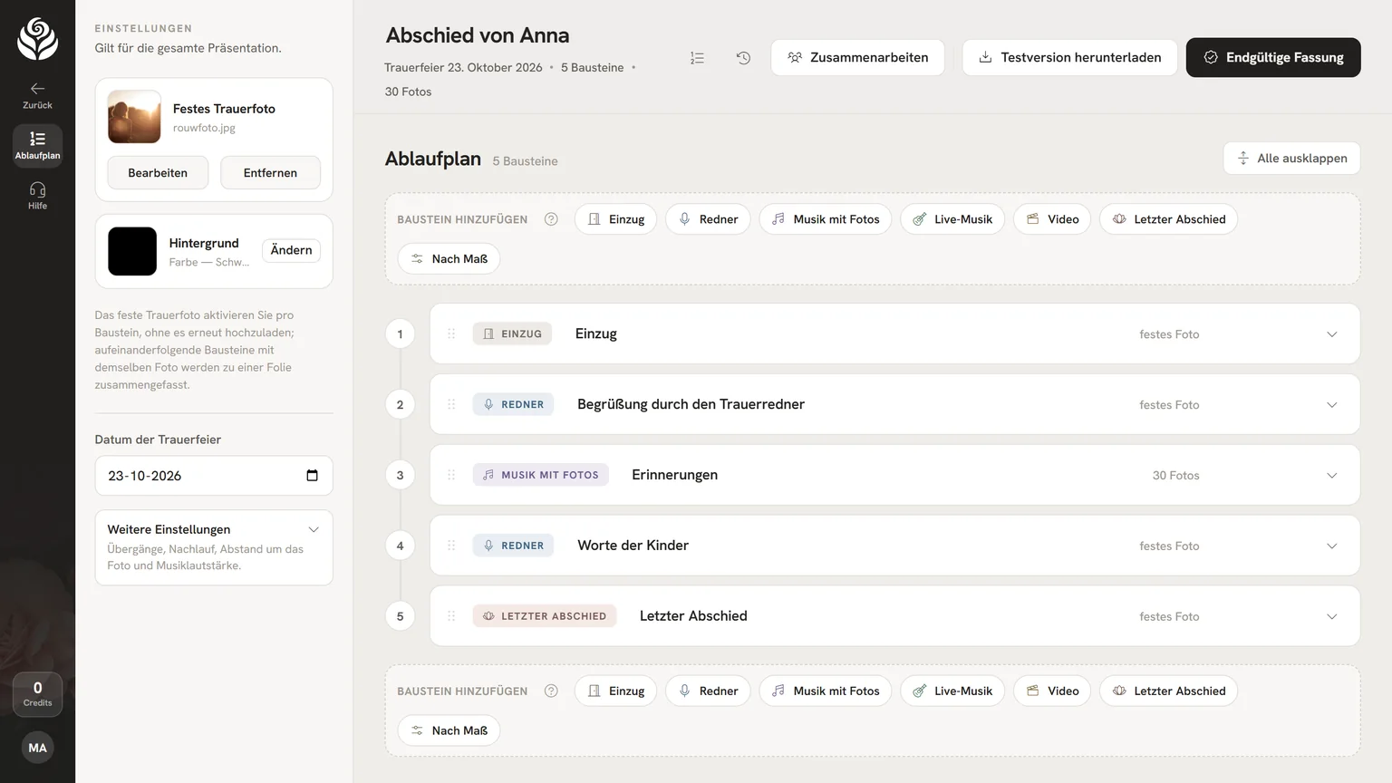The height and width of the screenshot is (783, 1392).
Task: Grab the drag handle of Begrüßung row
Action: pyautogui.click(x=451, y=404)
